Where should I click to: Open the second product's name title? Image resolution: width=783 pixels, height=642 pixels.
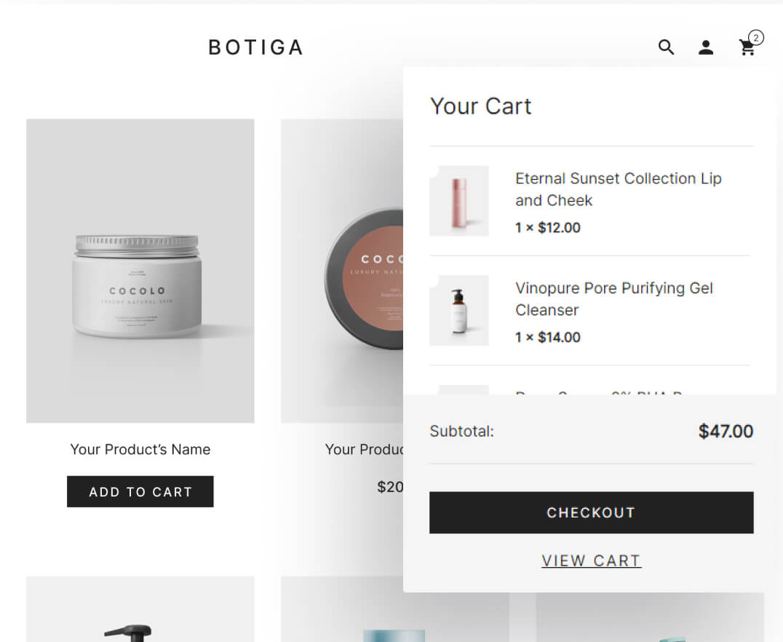click(x=364, y=449)
